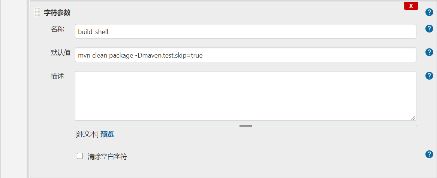Show help for the 名称 field
The width and height of the screenshot is (437, 178).
click(x=429, y=29)
